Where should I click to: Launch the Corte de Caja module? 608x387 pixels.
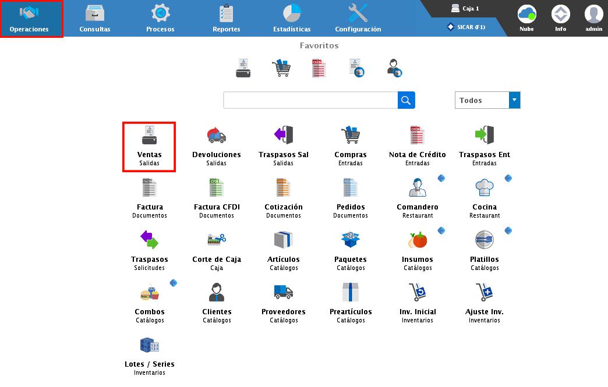point(216,250)
